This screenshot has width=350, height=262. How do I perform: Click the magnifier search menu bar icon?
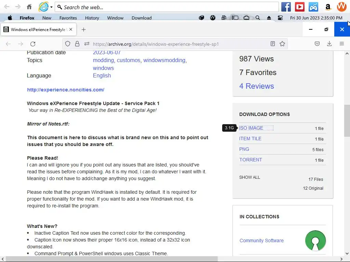258,18
